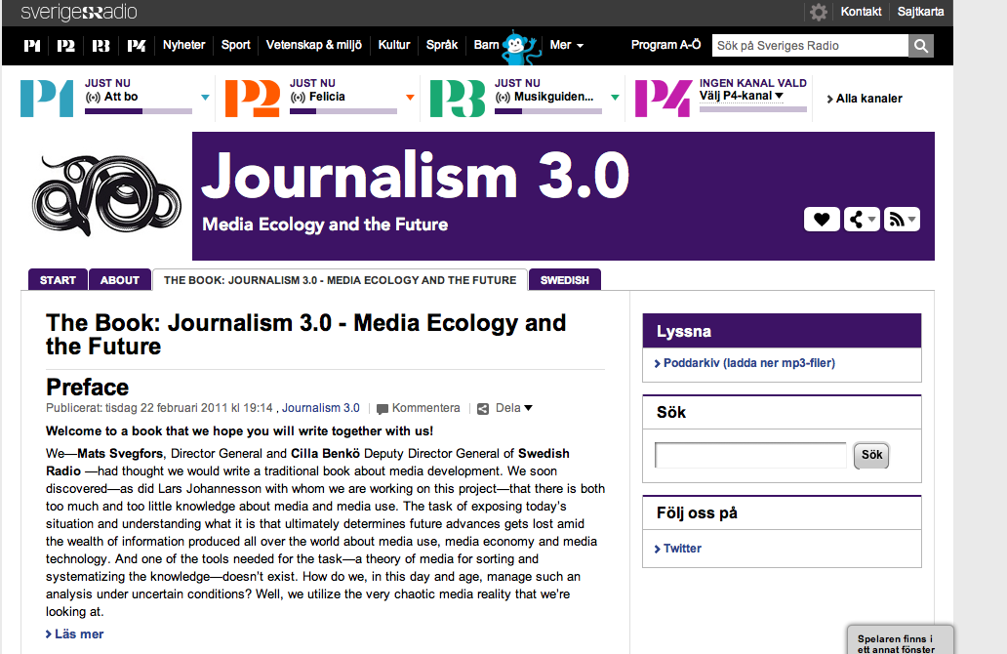The height and width of the screenshot is (654, 1007).
Task: Open Vetenskap & miljö menu item
Action: 314,45
